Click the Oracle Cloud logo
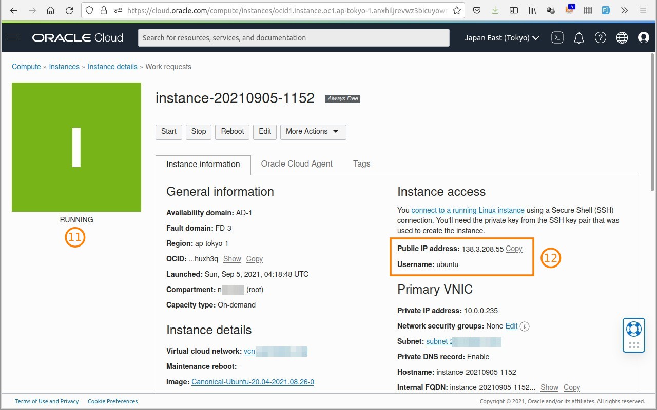Screen dimensions: 657x410 (x=78, y=37)
